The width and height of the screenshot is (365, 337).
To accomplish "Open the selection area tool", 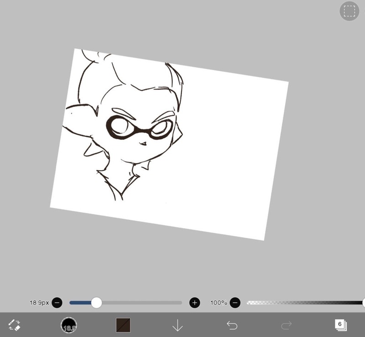I will tap(349, 11).
